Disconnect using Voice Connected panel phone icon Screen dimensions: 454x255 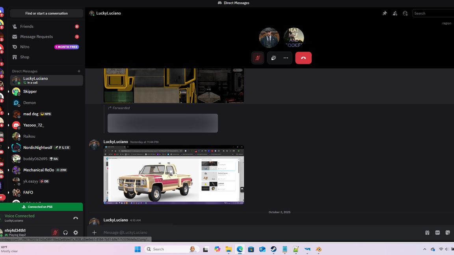tap(76, 218)
